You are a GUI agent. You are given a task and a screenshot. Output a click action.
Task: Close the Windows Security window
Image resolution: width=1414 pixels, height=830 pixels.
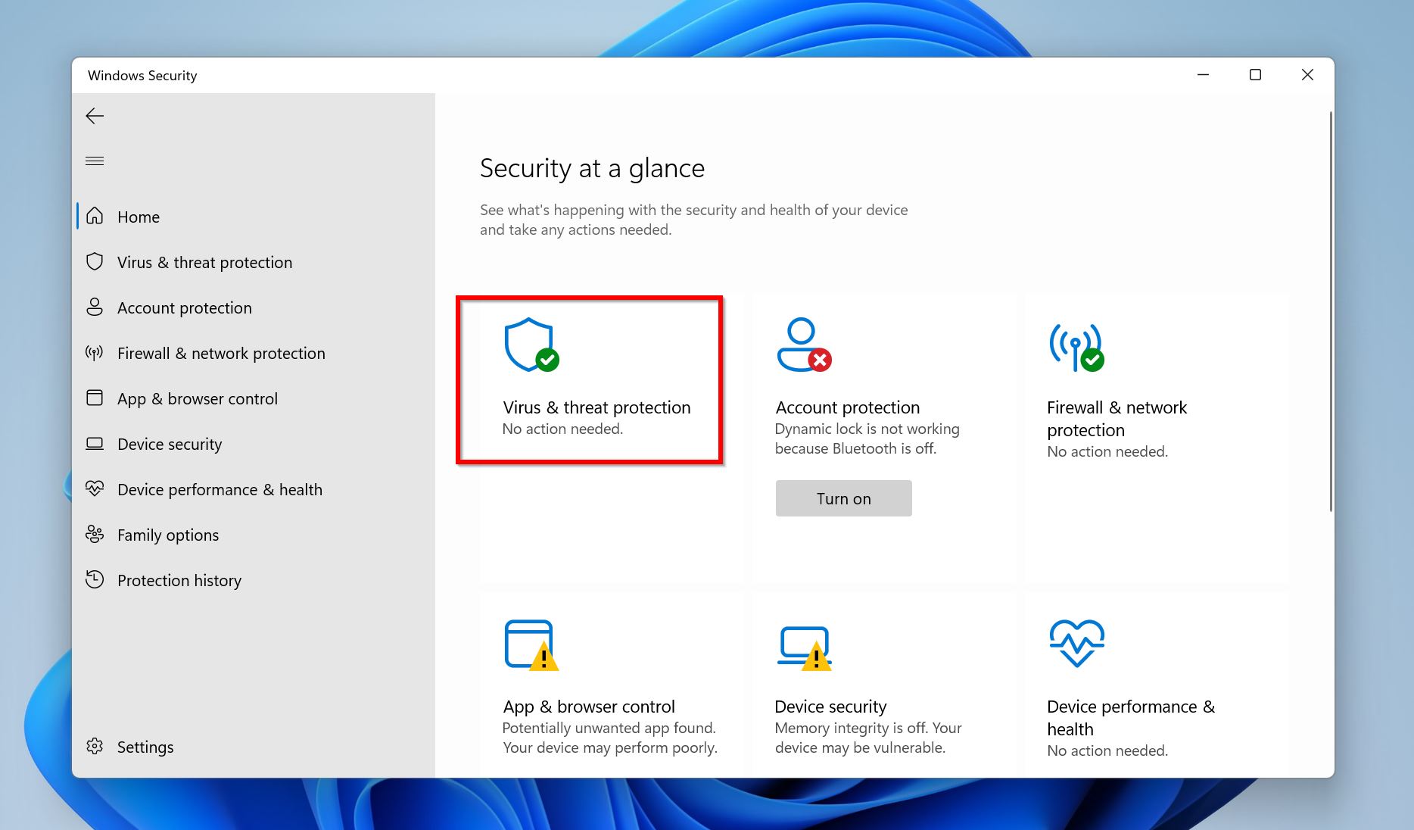click(x=1307, y=75)
